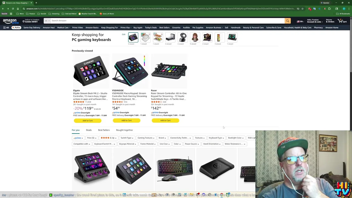This screenshot has width=352, height=198.
Task: Open a new browser tab
Action: (36, 3)
